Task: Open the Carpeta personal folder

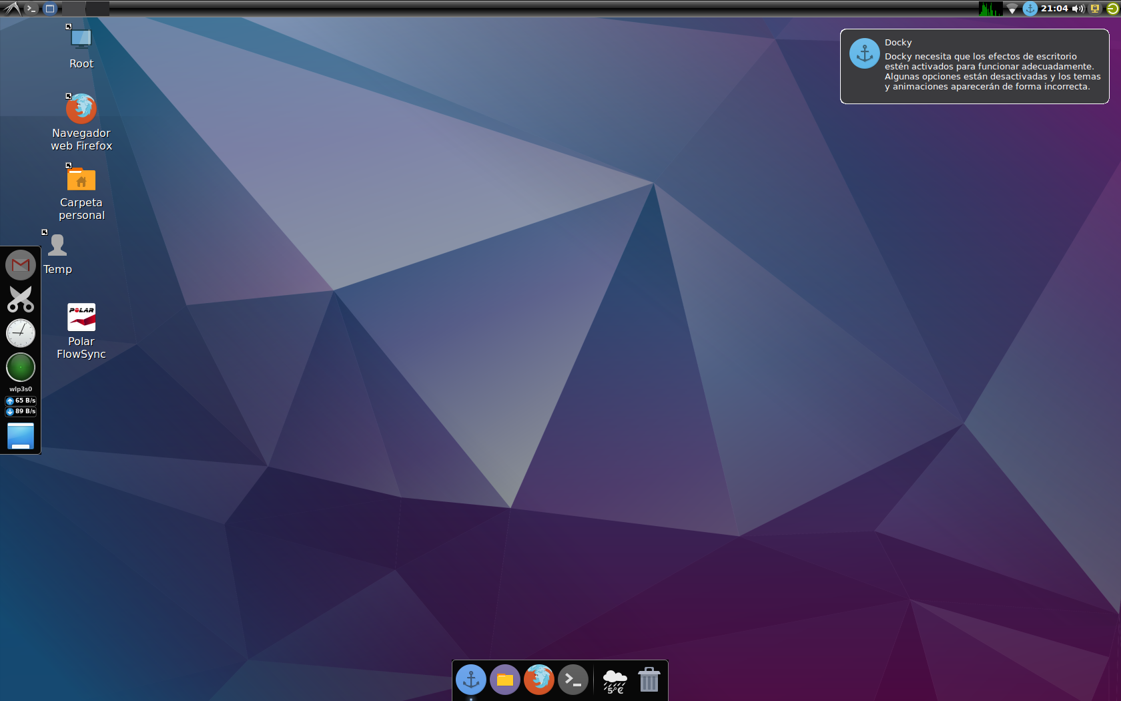Action: 81,180
